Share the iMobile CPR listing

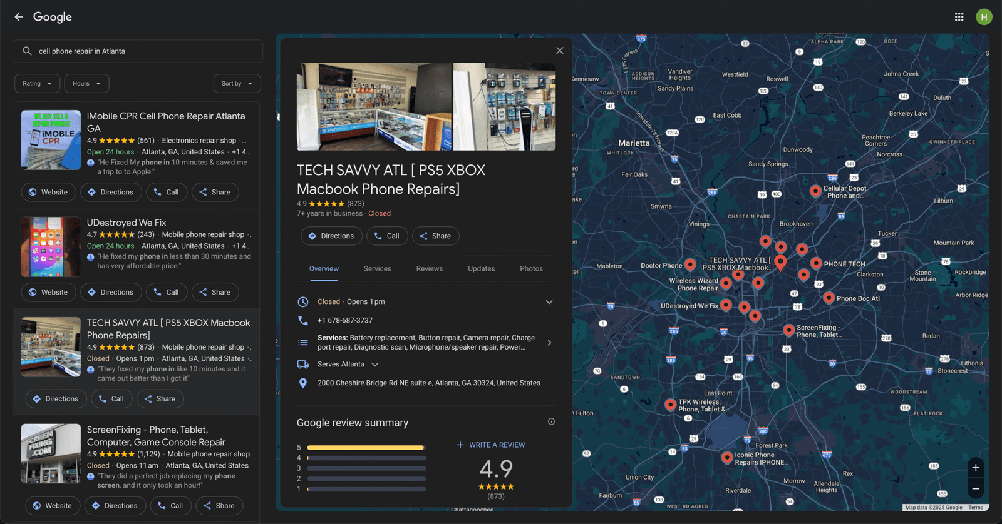click(215, 193)
